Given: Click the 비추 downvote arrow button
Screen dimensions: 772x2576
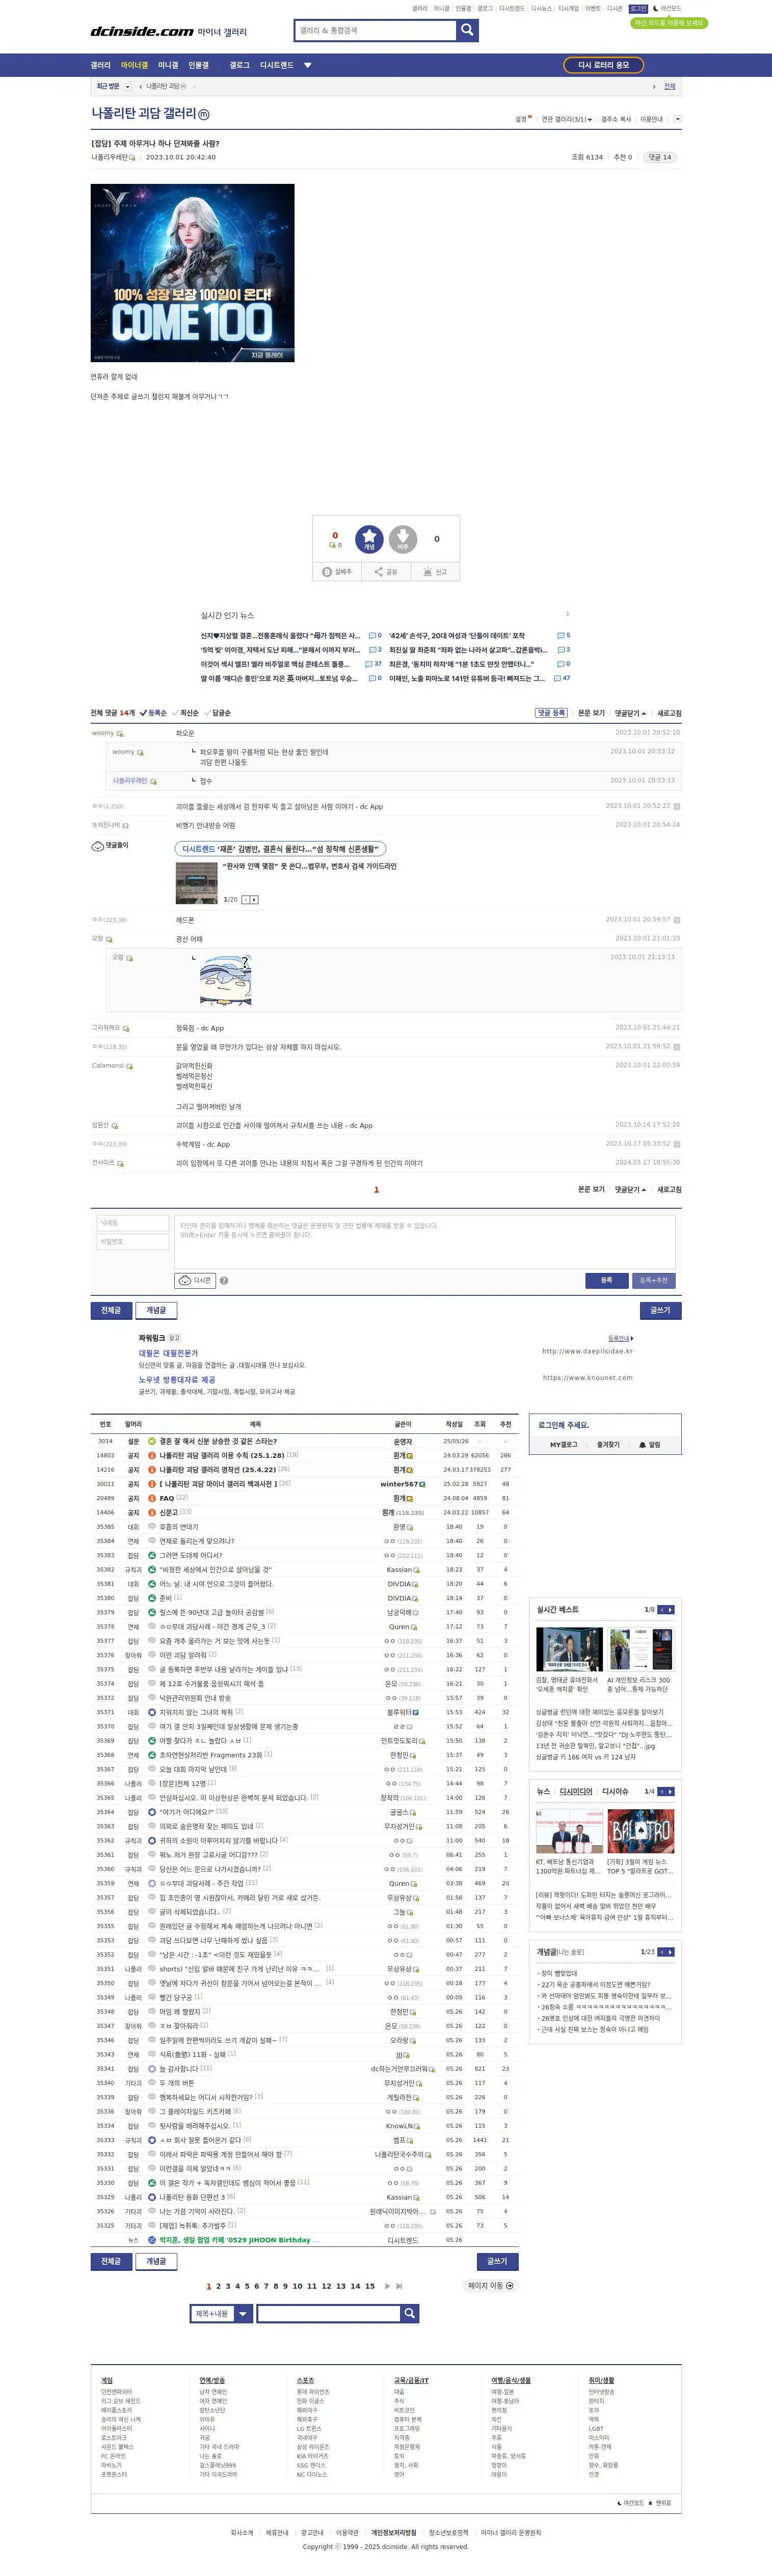Looking at the screenshot, I should (403, 539).
